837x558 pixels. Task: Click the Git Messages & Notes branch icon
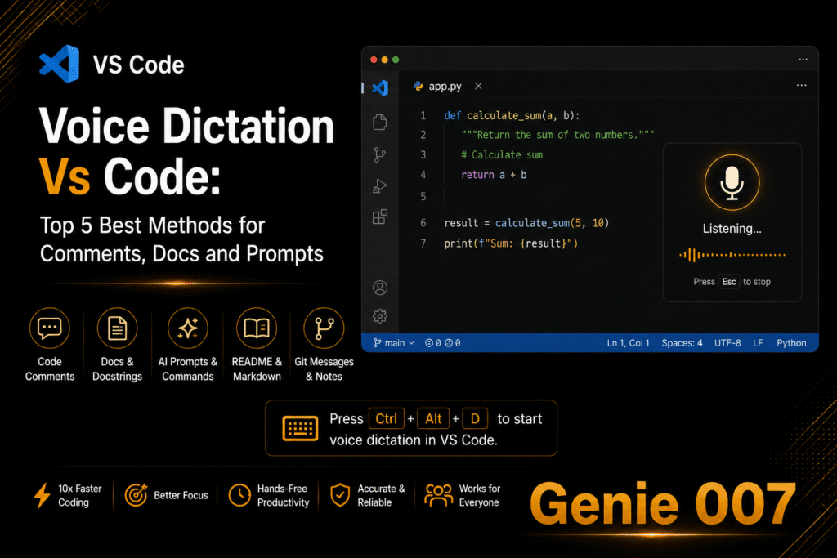click(x=324, y=328)
